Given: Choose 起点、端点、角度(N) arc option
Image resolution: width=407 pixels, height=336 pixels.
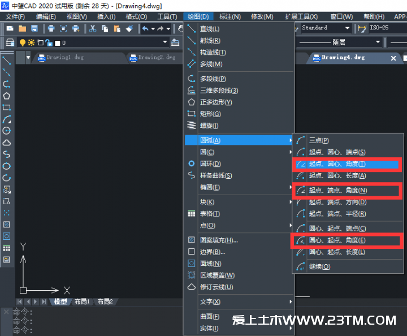Looking at the screenshot, I should (x=347, y=190).
